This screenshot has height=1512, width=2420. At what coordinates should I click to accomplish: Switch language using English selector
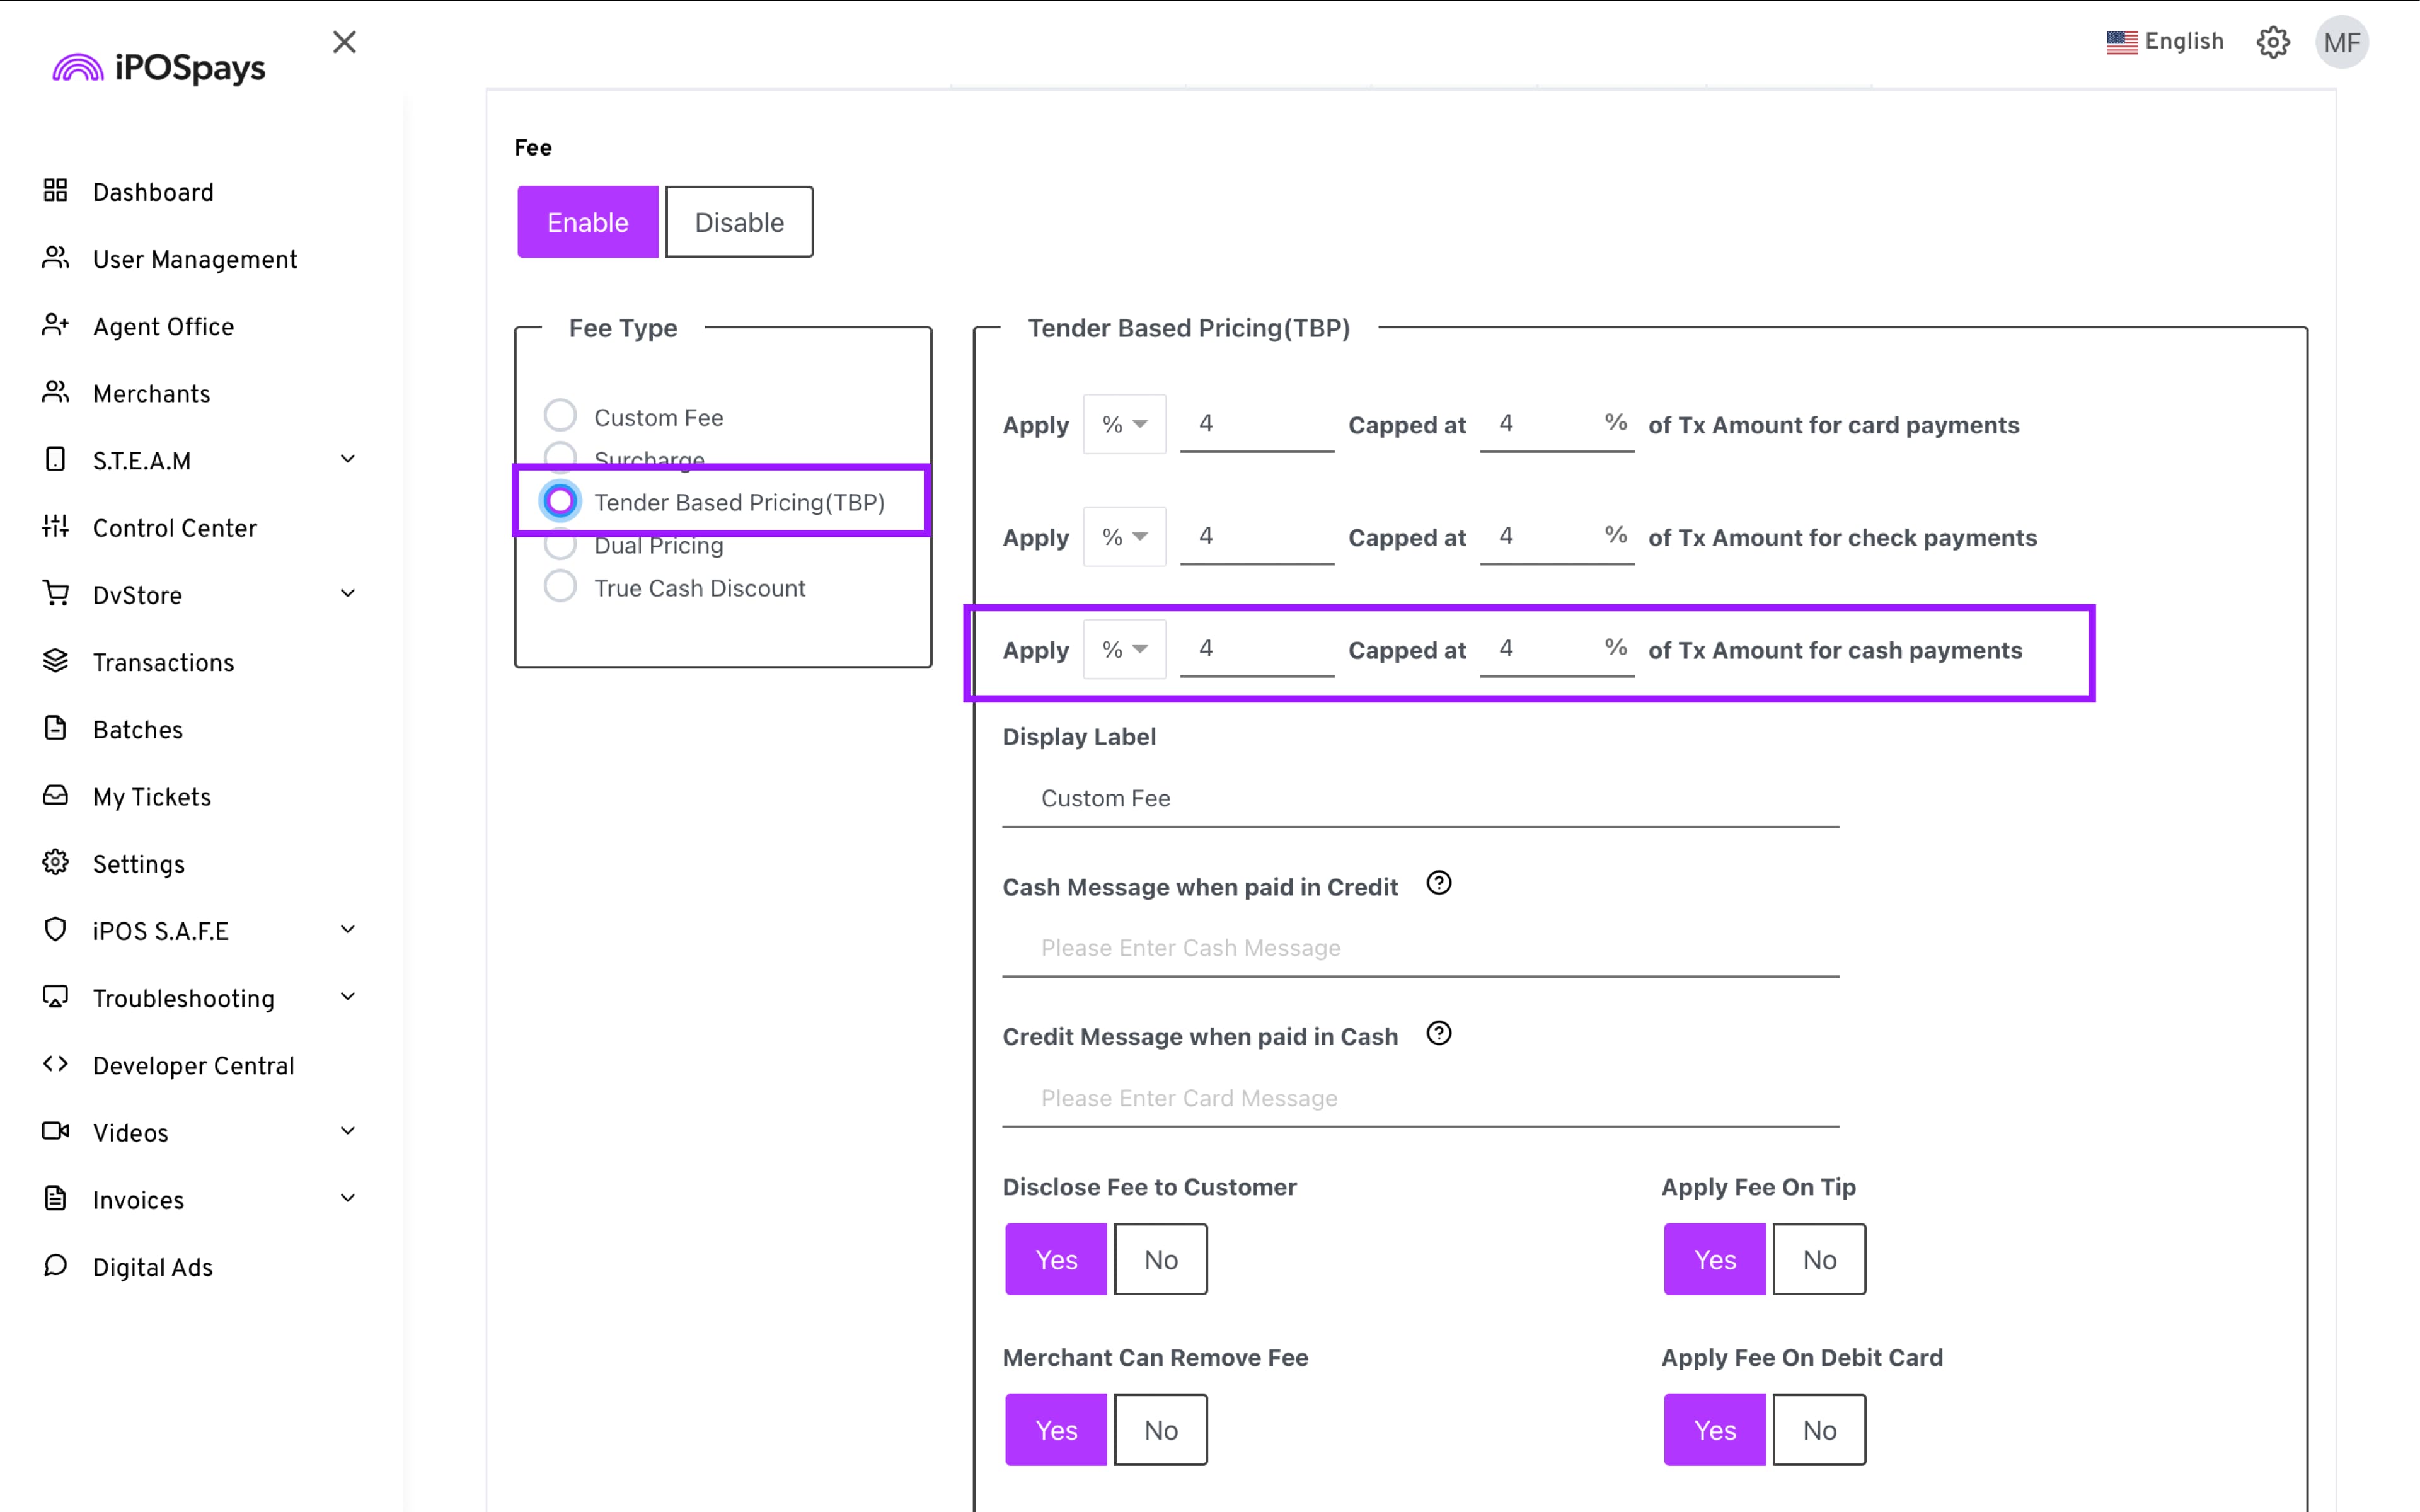pyautogui.click(x=2165, y=42)
